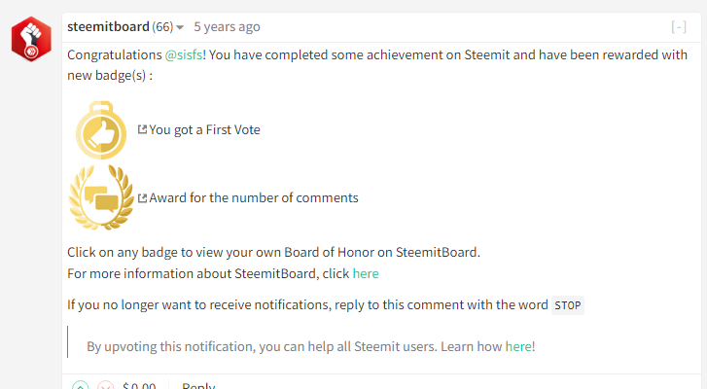Click "here" in the upvoting notification note

click(x=518, y=345)
